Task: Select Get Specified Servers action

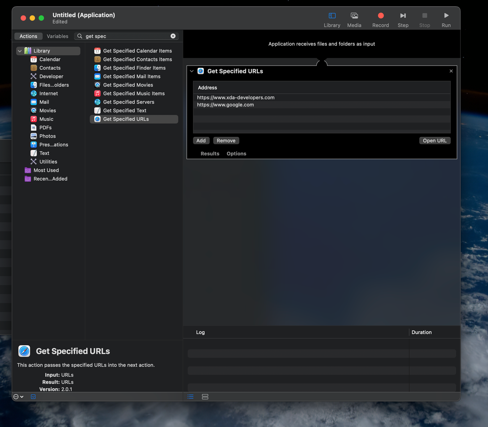Action: tap(134, 102)
